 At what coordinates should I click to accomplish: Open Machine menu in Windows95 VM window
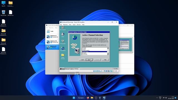tap(65, 24)
